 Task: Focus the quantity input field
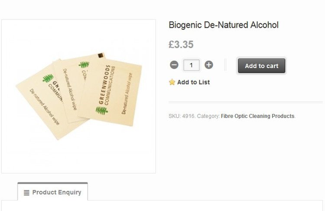(x=191, y=65)
